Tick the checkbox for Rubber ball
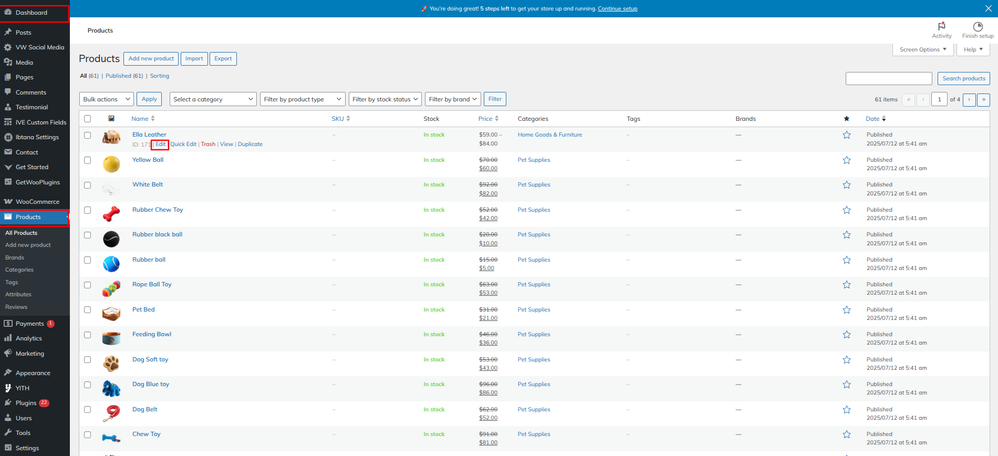 (88, 260)
